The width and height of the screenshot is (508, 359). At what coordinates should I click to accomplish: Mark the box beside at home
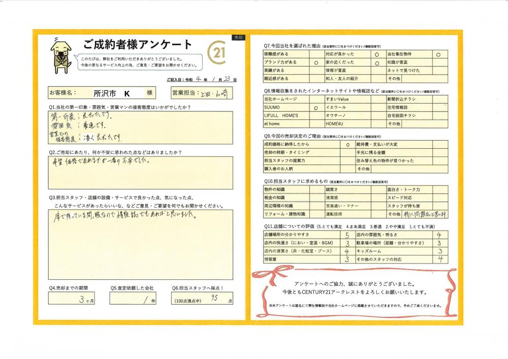[317, 124]
